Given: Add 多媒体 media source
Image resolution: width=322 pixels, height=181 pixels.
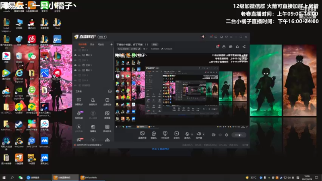Looking at the screenshot, I should [176, 135].
